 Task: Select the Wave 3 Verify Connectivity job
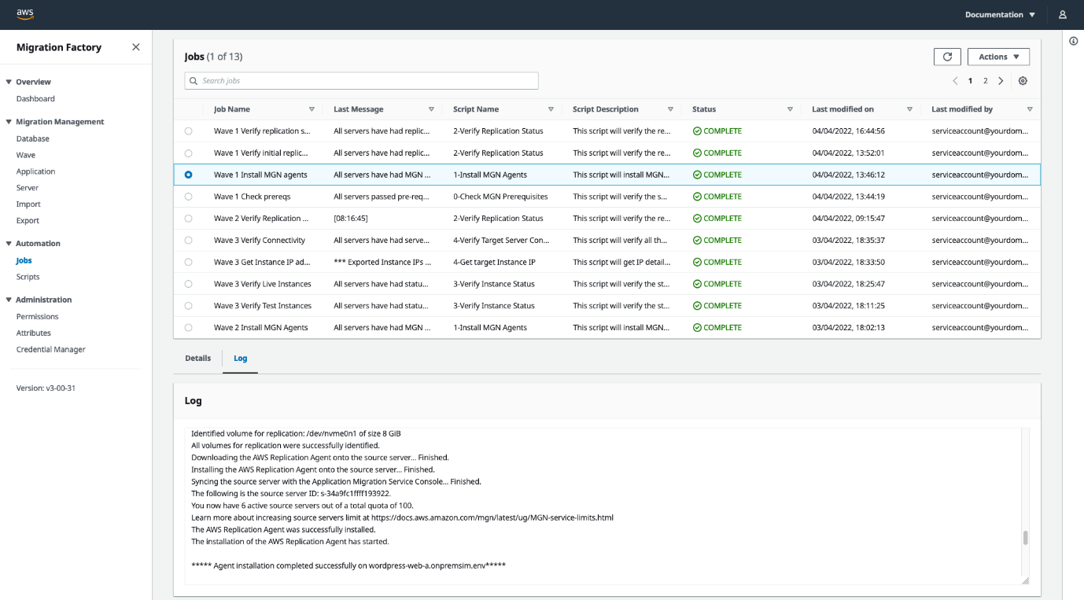188,240
